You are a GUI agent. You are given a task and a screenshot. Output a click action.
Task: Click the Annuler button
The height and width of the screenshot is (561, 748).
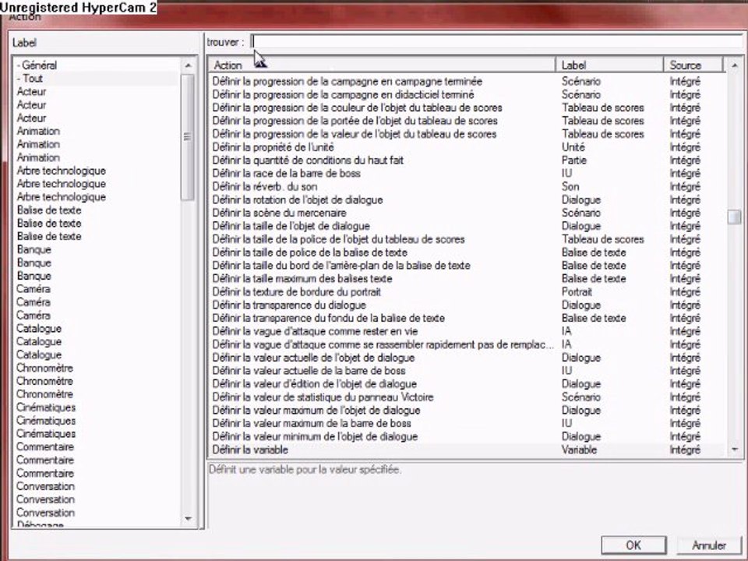[x=708, y=545]
